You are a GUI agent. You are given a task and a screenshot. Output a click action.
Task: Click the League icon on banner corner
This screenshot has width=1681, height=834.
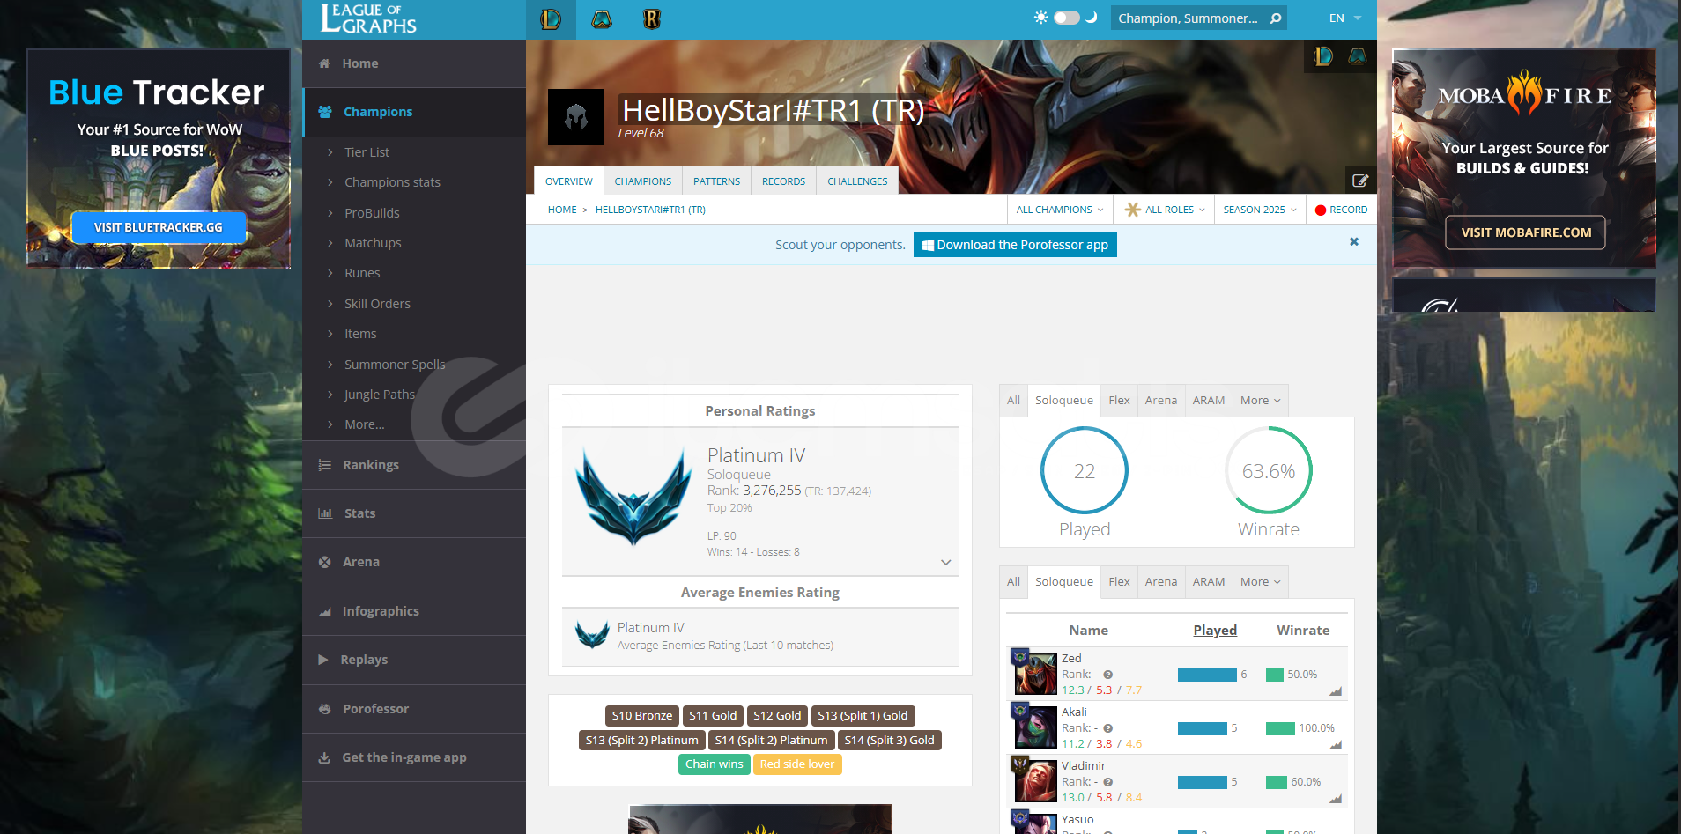point(1323,56)
